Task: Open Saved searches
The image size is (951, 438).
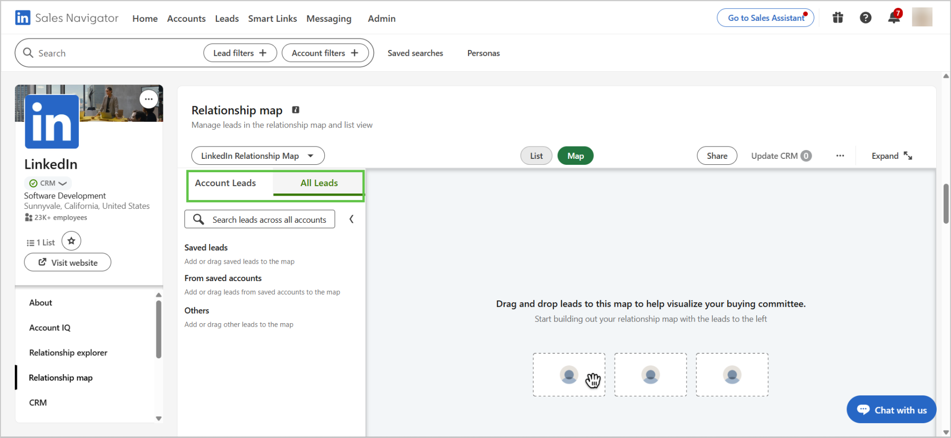Action: click(415, 53)
